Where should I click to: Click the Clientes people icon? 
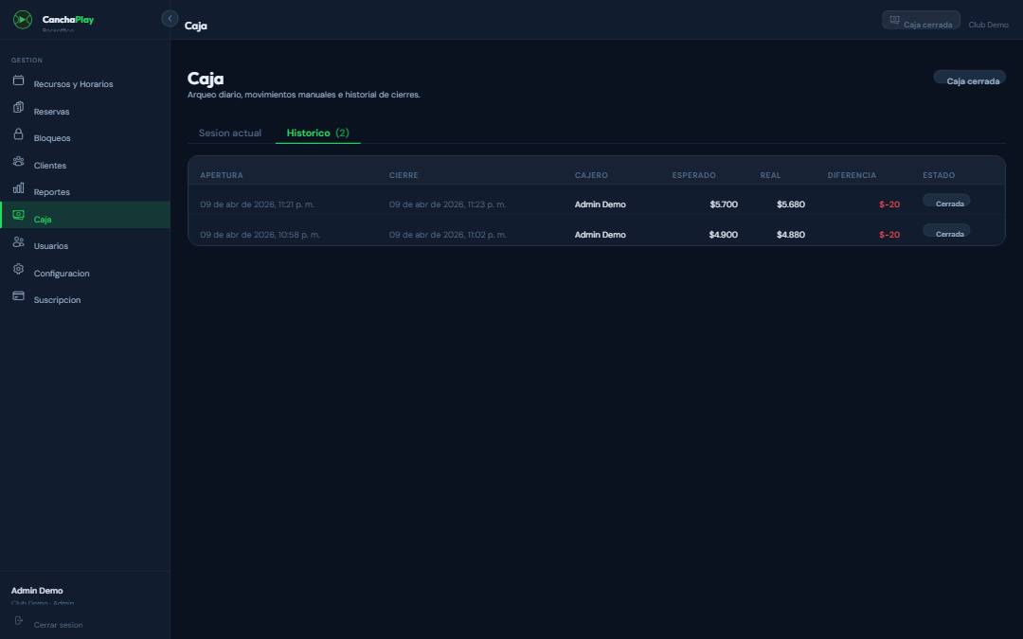tap(18, 161)
